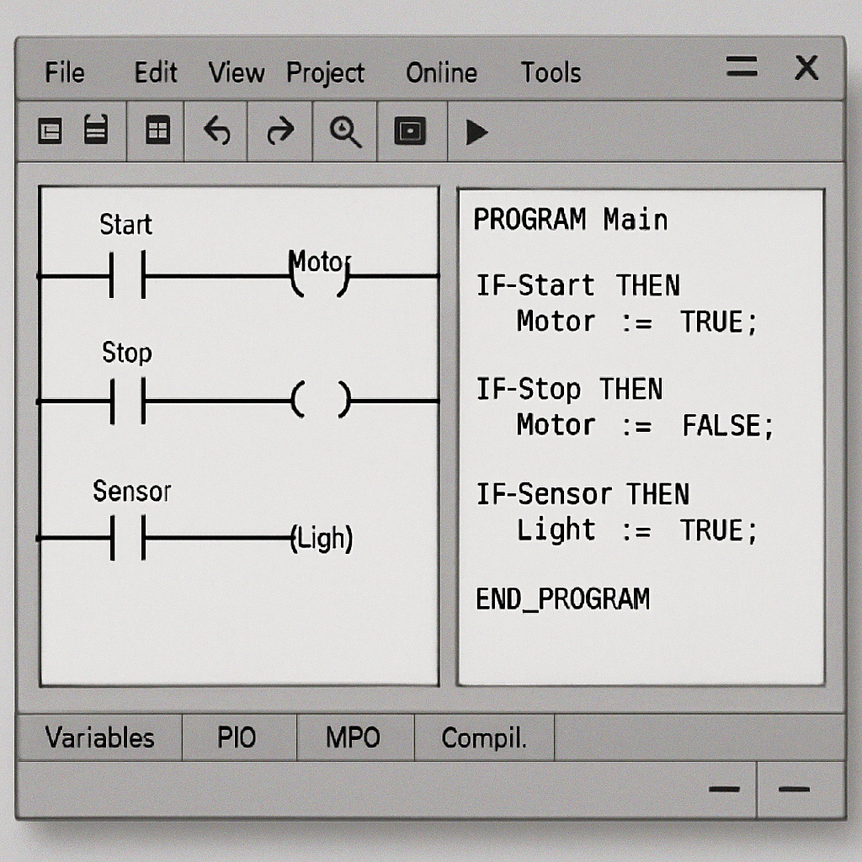Open the Project menu
Image resolution: width=862 pixels, height=862 pixels.
326,73
